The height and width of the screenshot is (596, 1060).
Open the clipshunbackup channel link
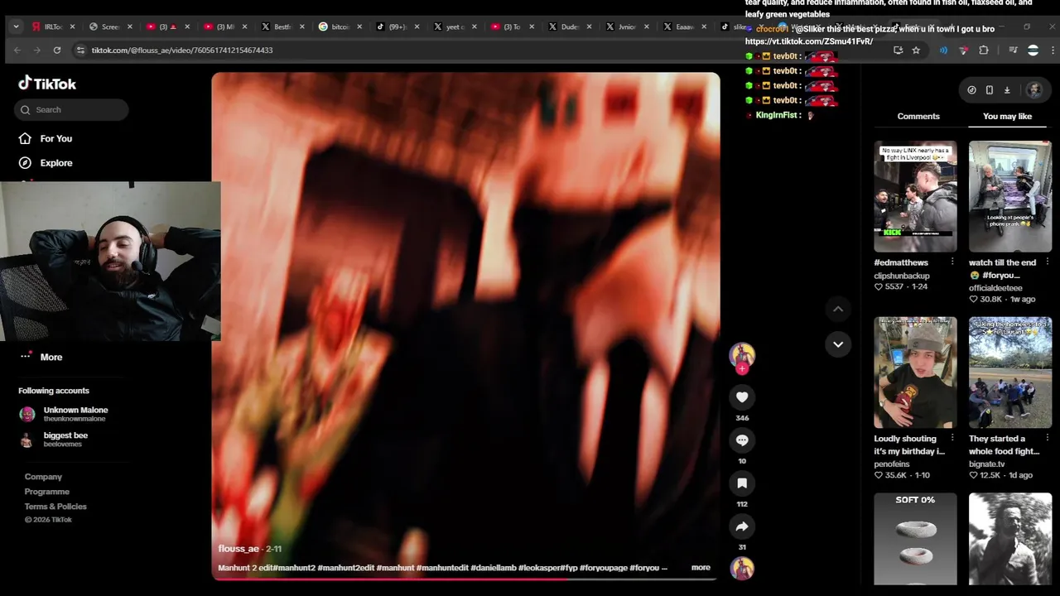click(x=902, y=276)
